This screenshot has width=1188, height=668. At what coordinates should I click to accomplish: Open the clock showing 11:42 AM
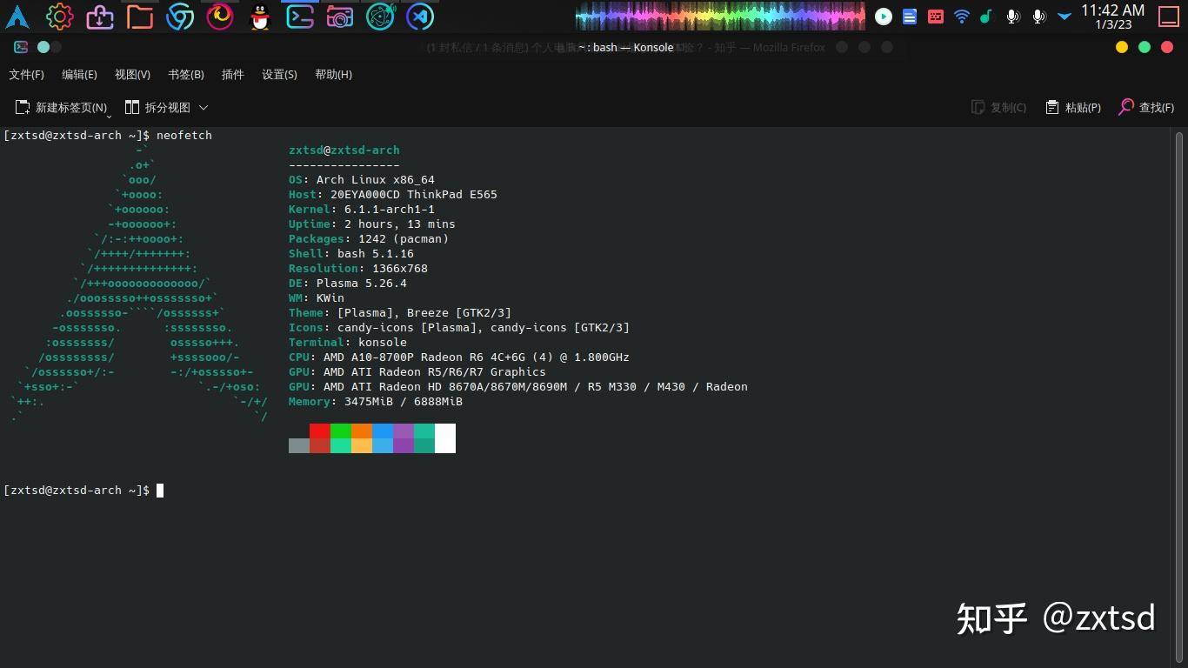pyautogui.click(x=1112, y=17)
